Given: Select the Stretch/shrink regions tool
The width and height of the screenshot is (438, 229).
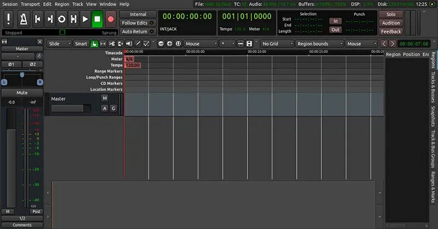Looking at the screenshot, I should pos(120,44).
